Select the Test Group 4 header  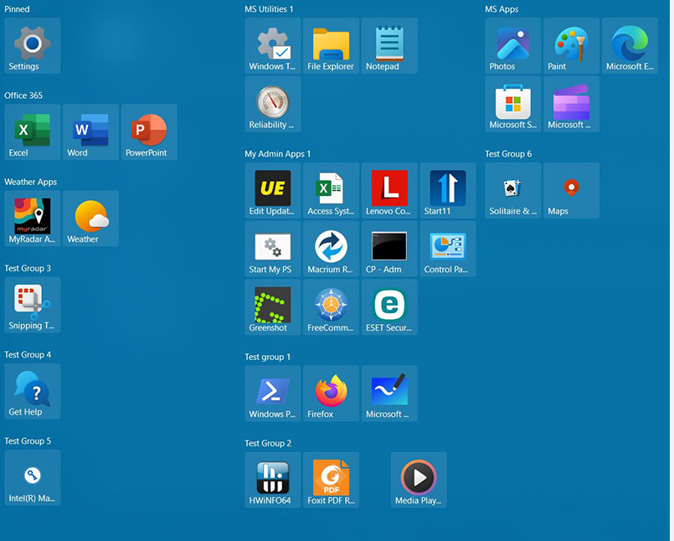28,355
